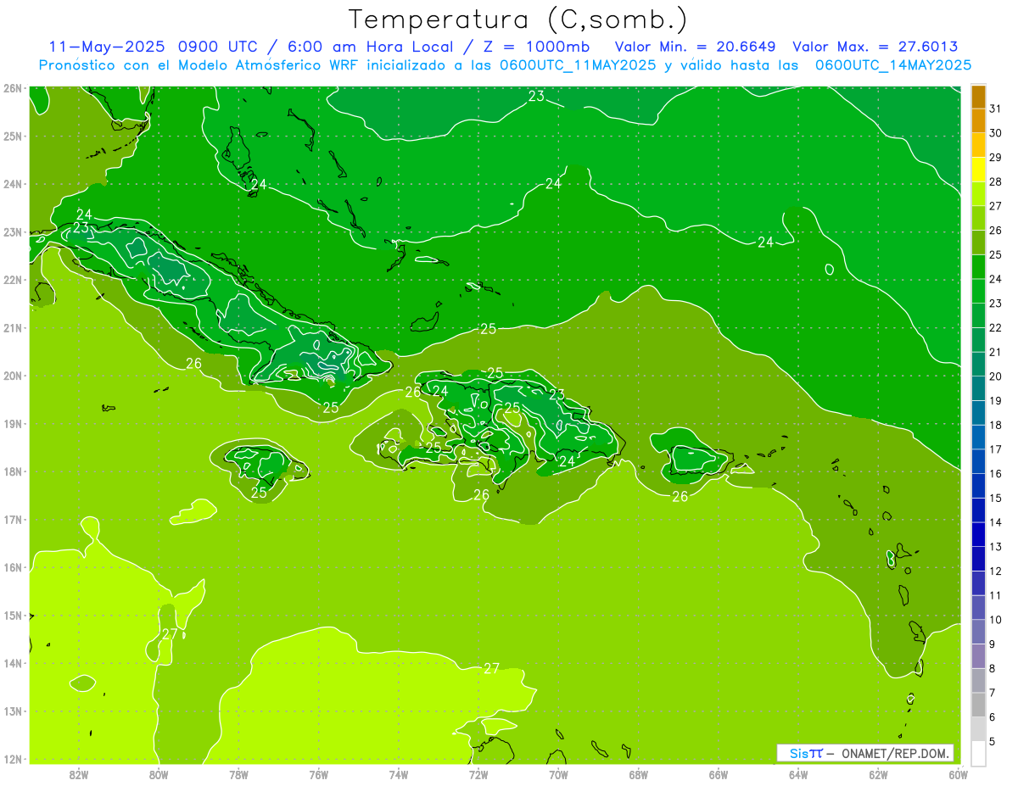Click the '62W' longitude axis label
Screen dimensions: 1018x786
(878, 773)
